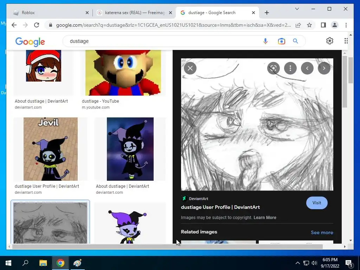Click the padlock site info icon

click(x=51, y=25)
